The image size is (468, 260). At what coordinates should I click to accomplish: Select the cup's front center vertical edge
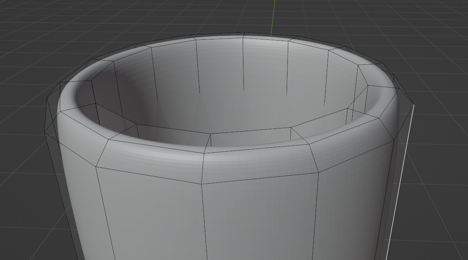pos(204,222)
